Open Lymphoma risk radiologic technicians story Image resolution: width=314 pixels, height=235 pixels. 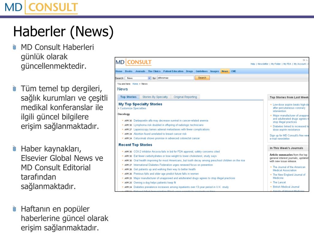[168, 125]
